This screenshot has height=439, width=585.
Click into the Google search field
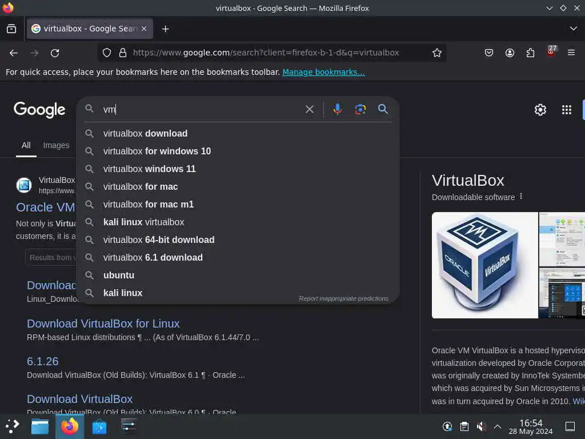(202, 109)
